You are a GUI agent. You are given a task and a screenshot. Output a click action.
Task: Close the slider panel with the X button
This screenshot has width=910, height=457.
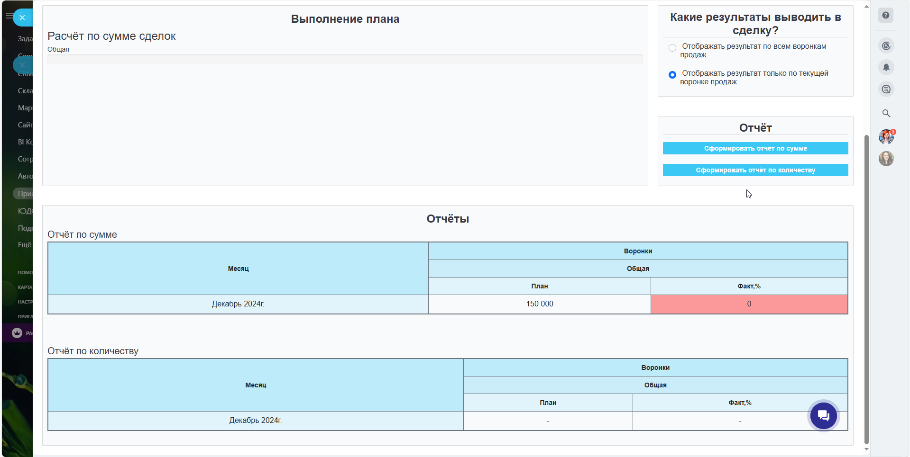[22, 18]
